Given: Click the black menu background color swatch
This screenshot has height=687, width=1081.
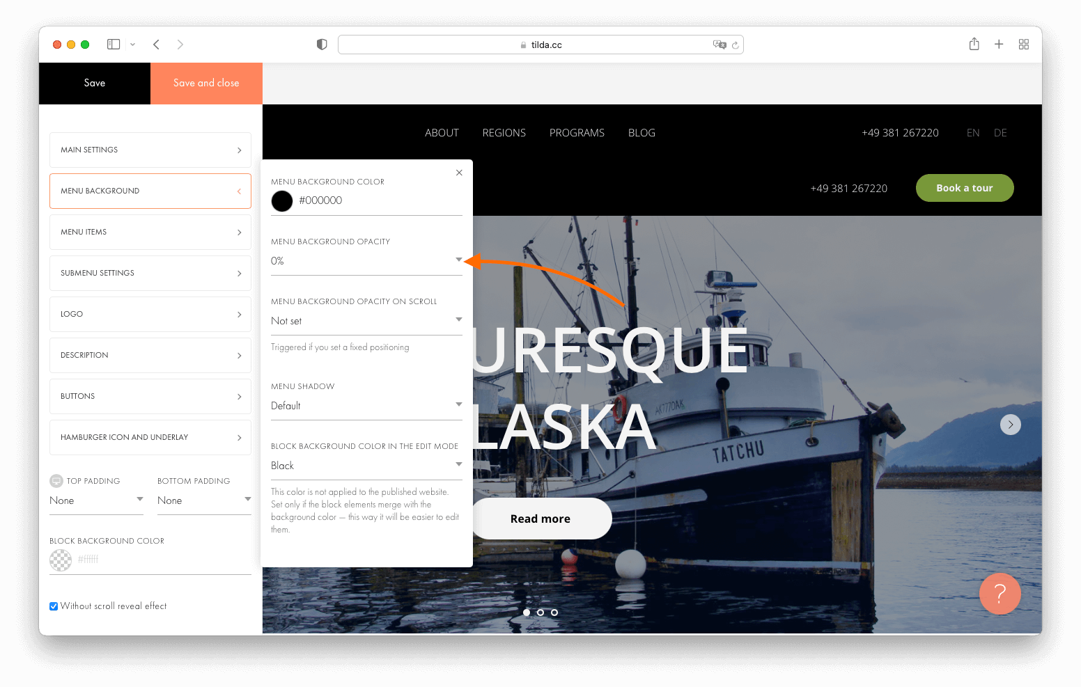Looking at the screenshot, I should (282, 200).
